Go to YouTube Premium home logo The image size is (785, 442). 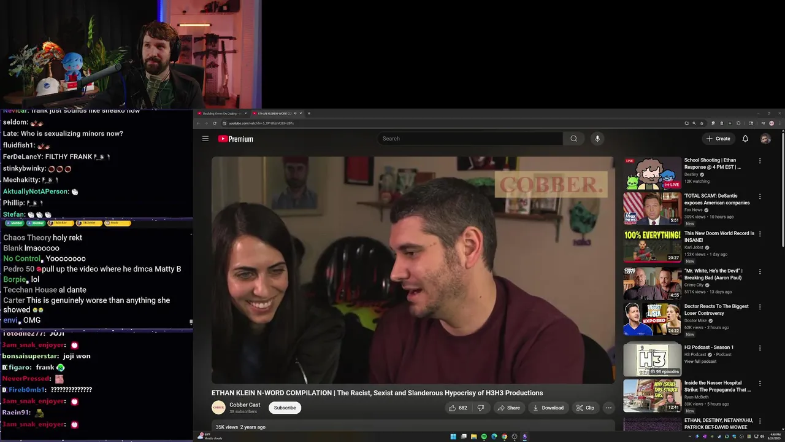[x=235, y=139]
